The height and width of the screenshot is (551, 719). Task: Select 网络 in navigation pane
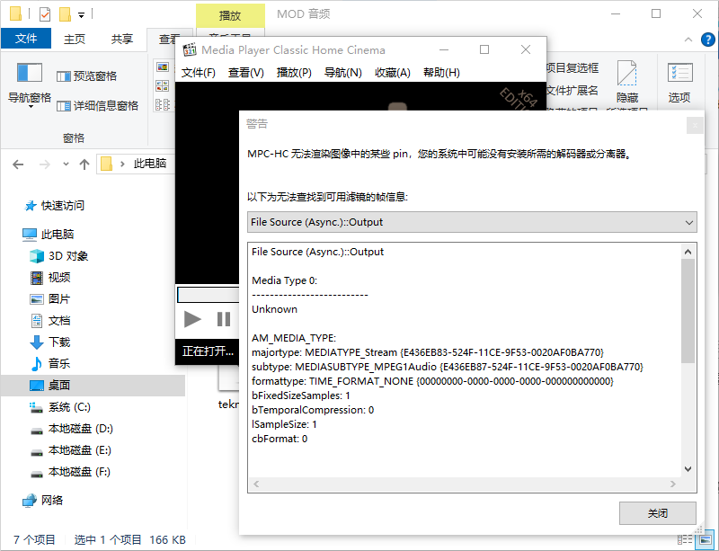tap(42, 500)
